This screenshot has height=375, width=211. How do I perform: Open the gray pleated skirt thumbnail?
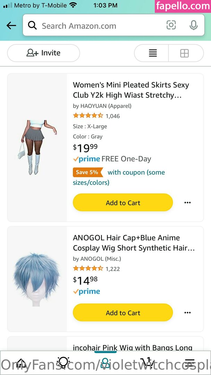(37, 147)
